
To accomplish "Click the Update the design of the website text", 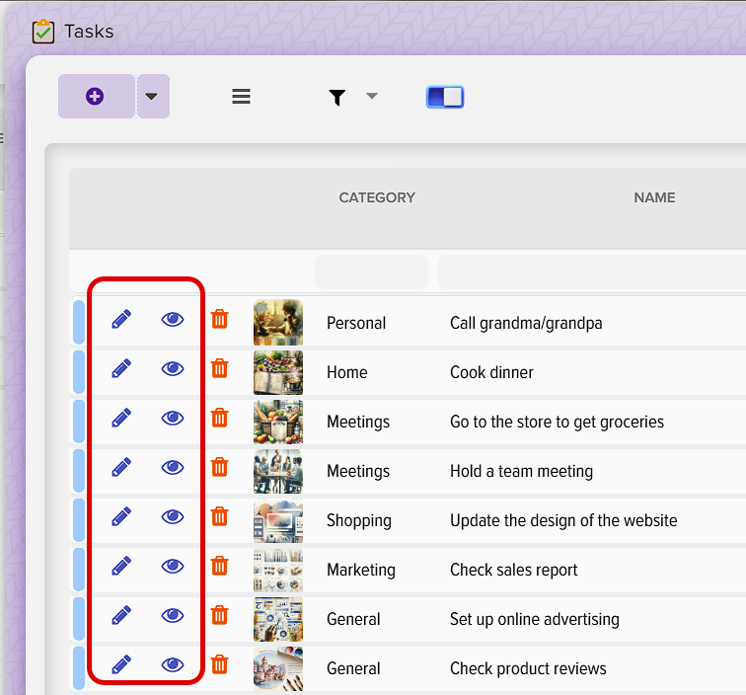I will click(563, 521).
